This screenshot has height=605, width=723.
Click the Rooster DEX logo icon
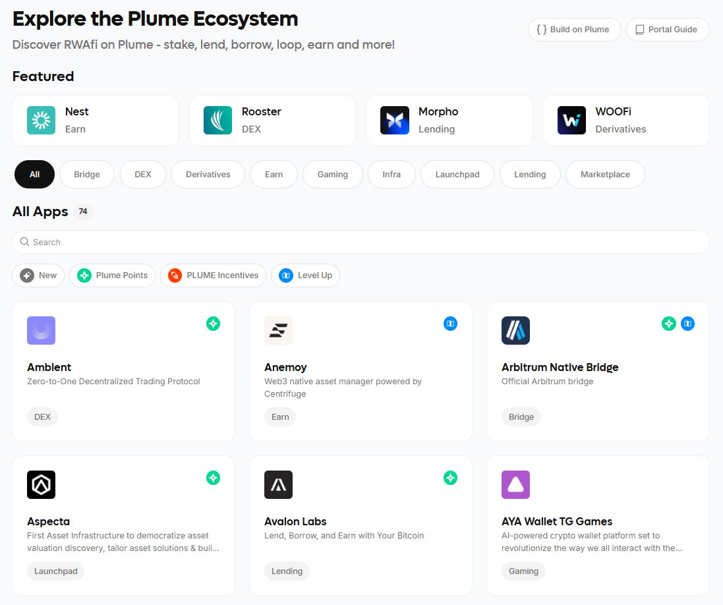tap(217, 121)
